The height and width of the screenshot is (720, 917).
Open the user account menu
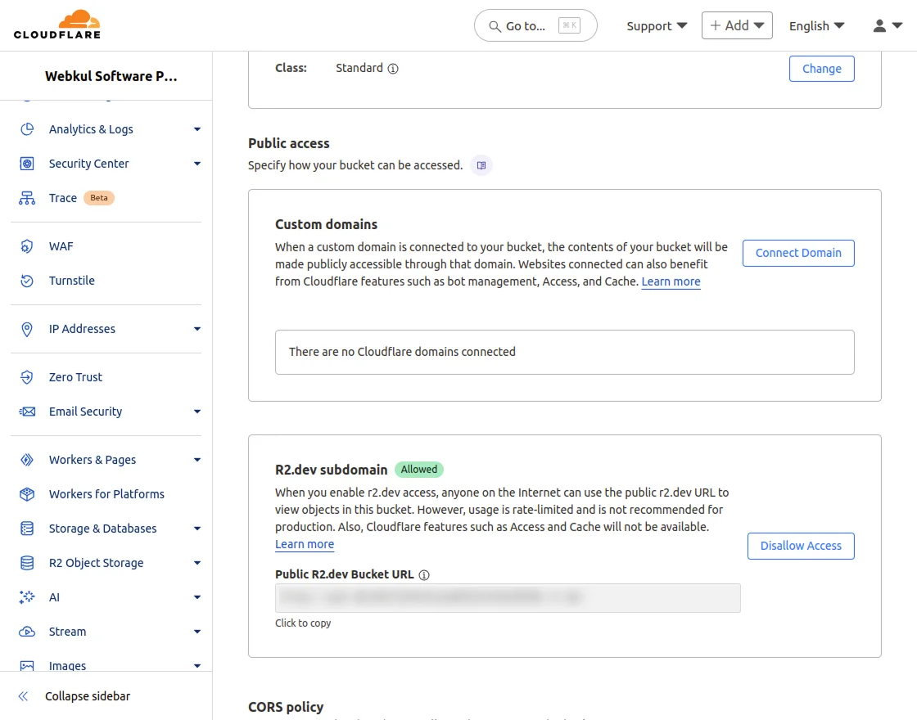(888, 26)
